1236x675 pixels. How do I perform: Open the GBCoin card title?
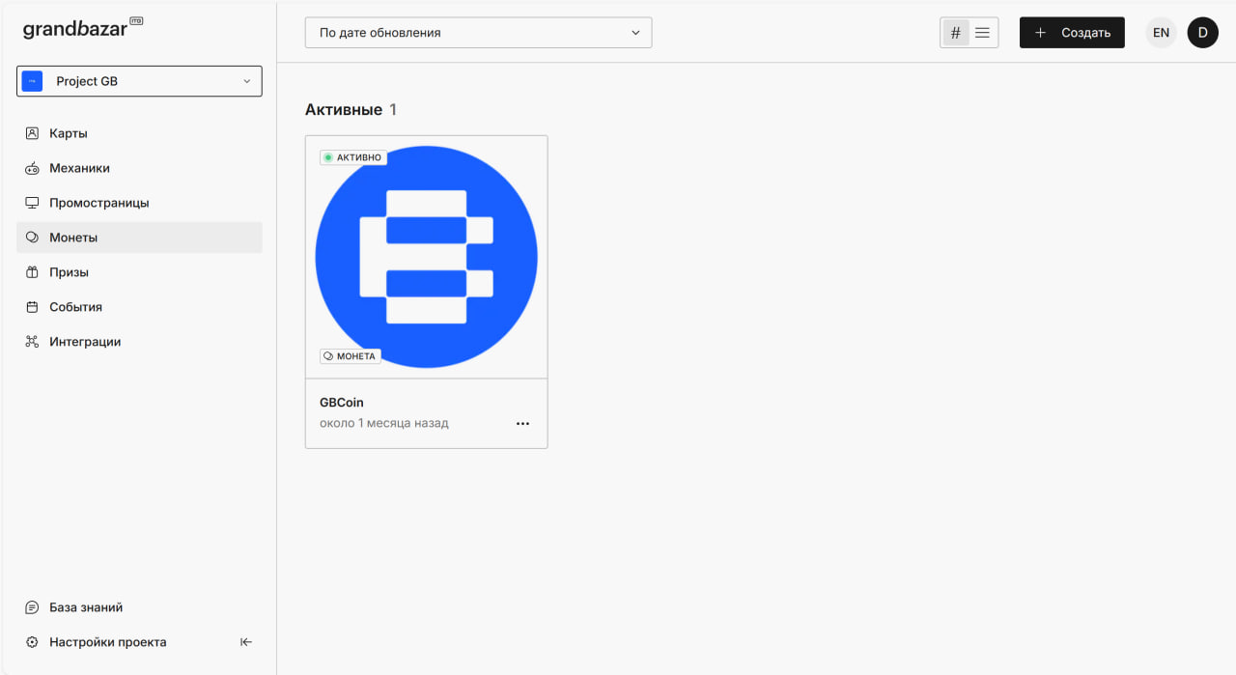[342, 403]
